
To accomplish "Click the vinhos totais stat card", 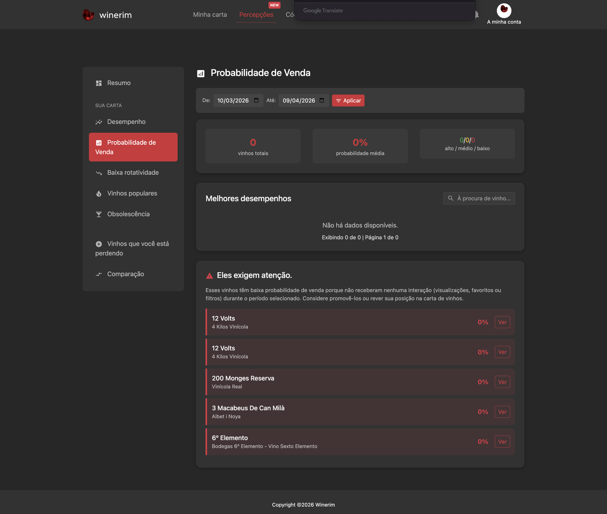I will (x=253, y=146).
